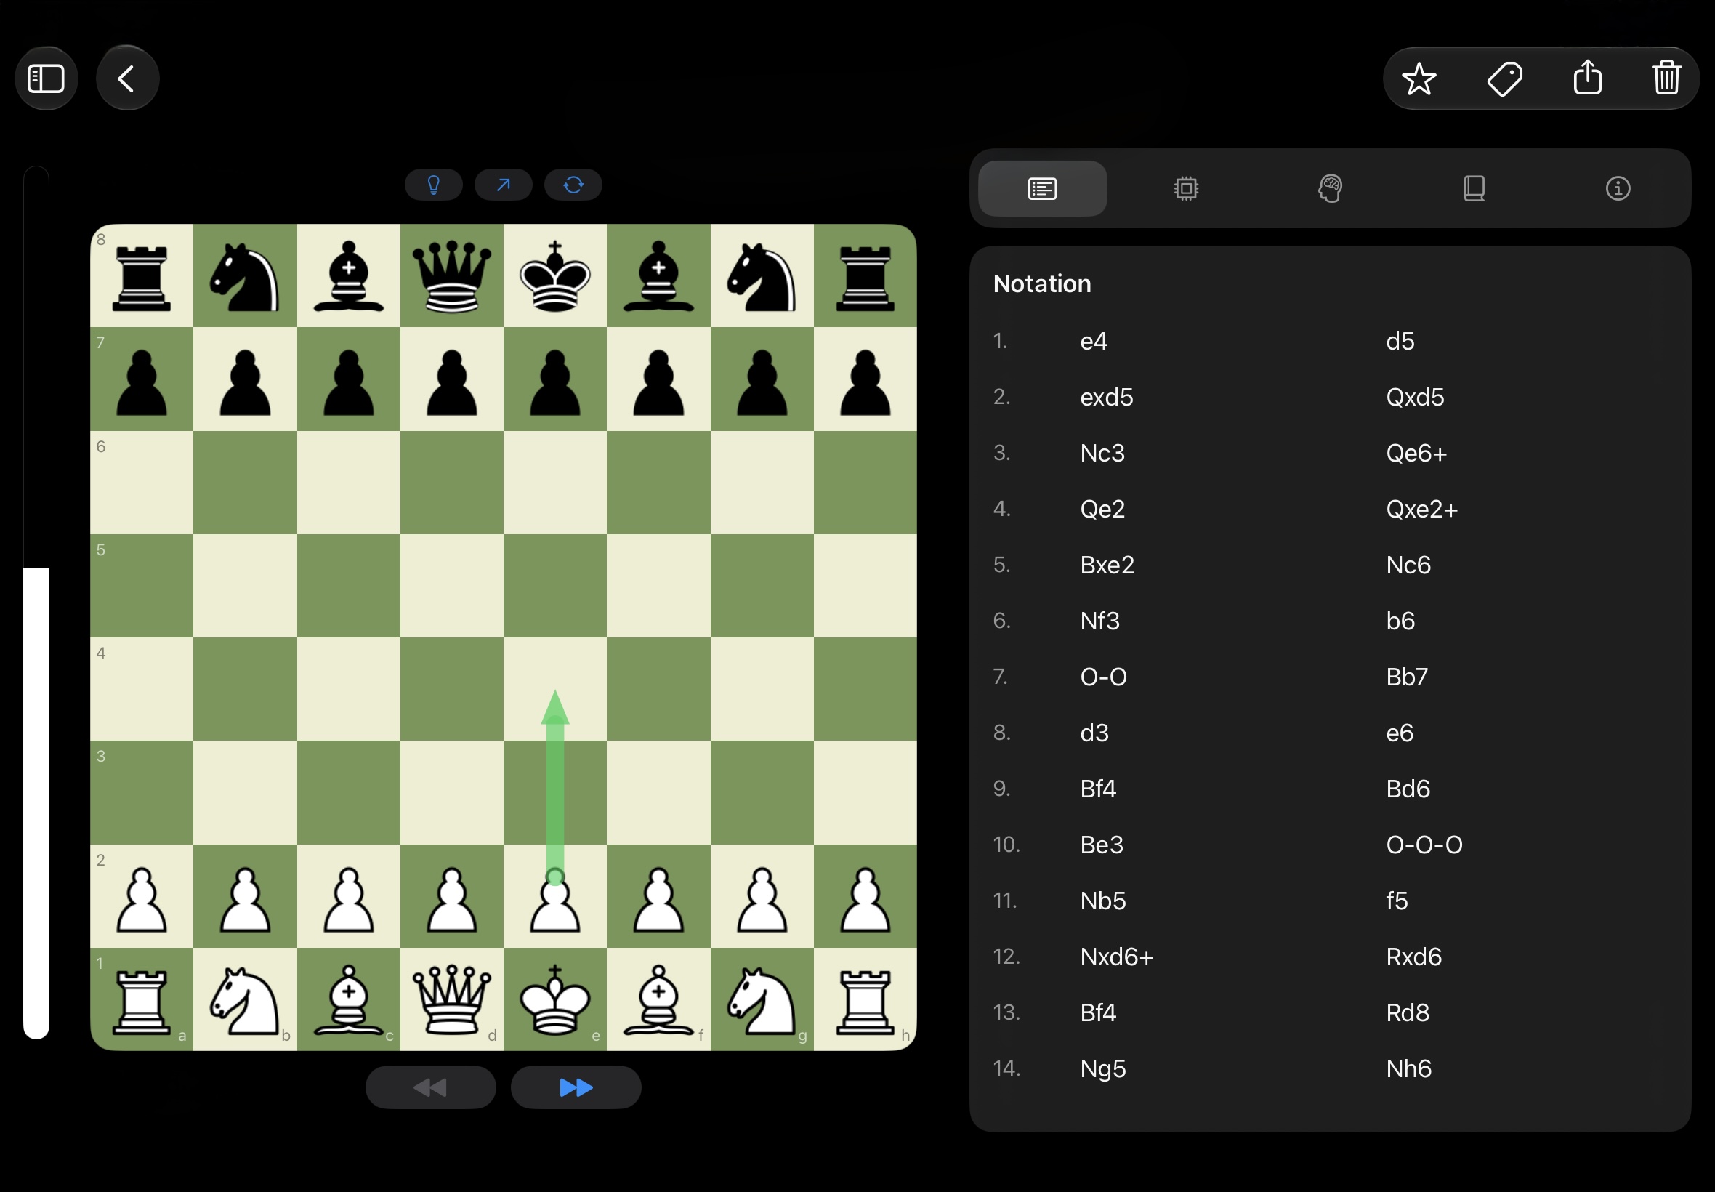Screen dimensions: 1715x1192
Task: Open the tag label icon
Action: pyautogui.click(x=1504, y=78)
